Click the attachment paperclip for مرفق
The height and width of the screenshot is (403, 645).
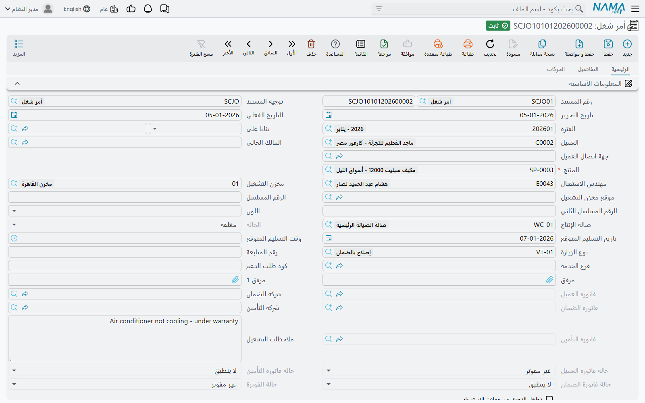pyautogui.click(x=549, y=280)
